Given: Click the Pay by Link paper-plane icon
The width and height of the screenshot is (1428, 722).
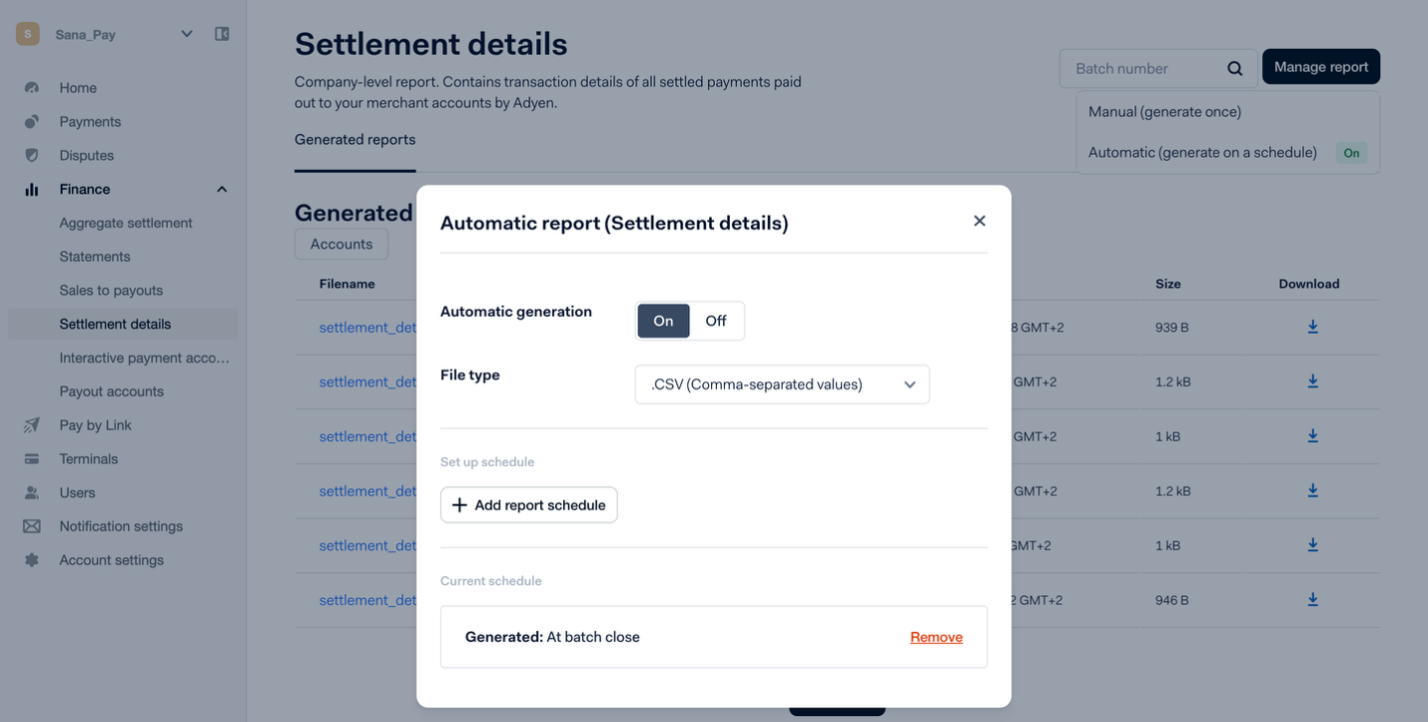Looking at the screenshot, I should (x=32, y=425).
